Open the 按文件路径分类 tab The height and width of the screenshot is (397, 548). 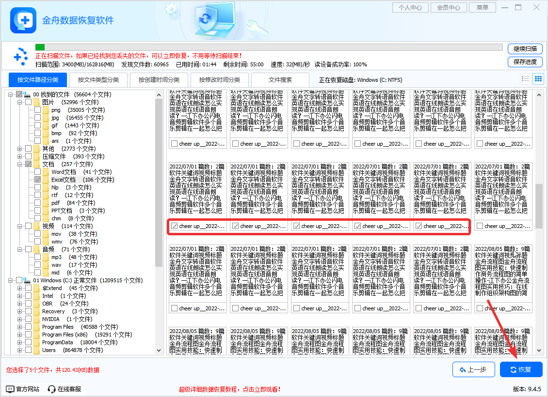38,79
